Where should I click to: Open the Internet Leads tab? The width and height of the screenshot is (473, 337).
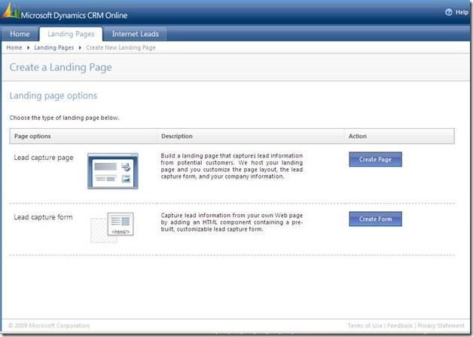pyautogui.click(x=136, y=34)
